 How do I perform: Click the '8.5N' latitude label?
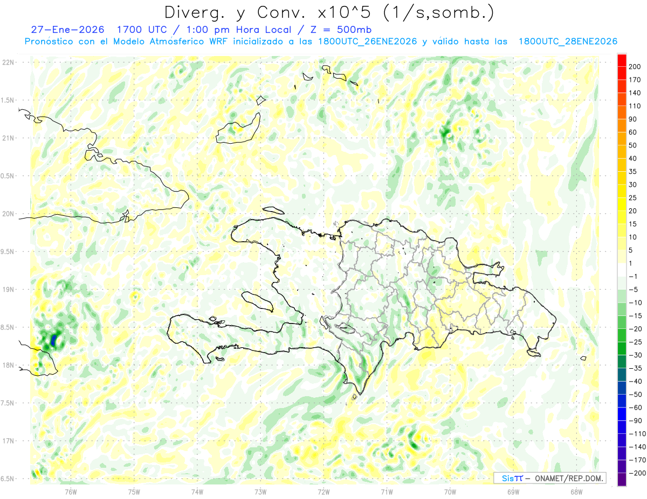8,327
